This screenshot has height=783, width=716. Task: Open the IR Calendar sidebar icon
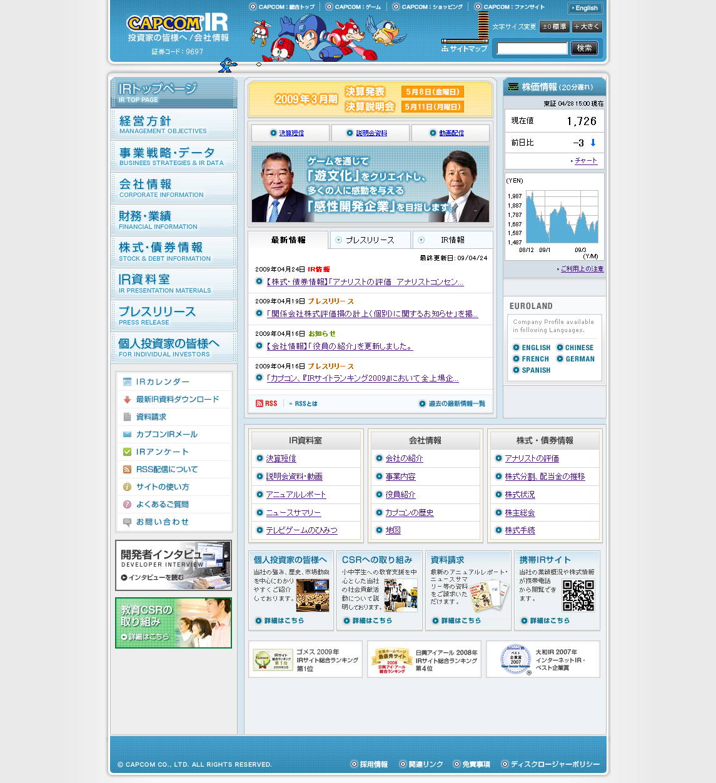point(128,381)
